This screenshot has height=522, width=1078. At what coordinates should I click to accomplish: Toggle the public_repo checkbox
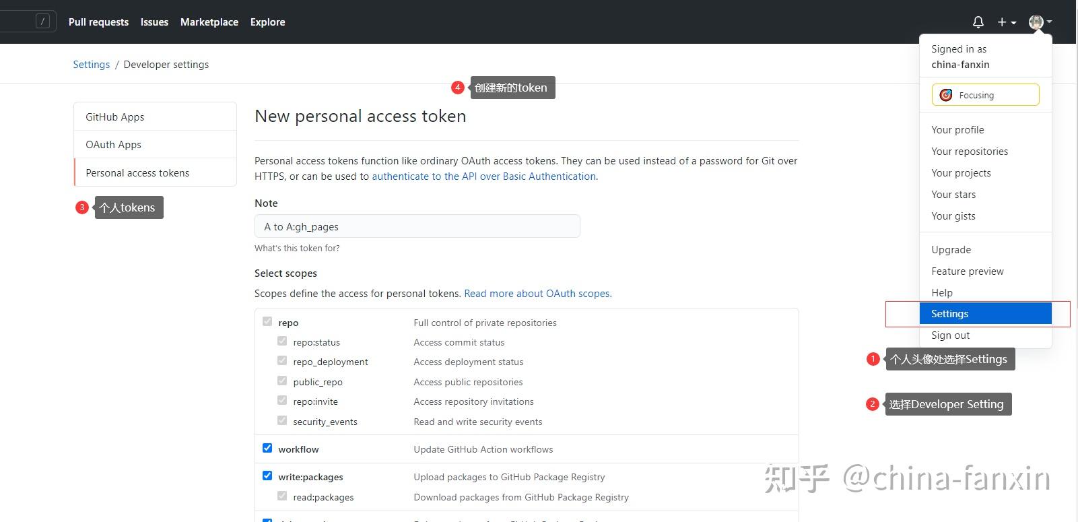(282, 381)
